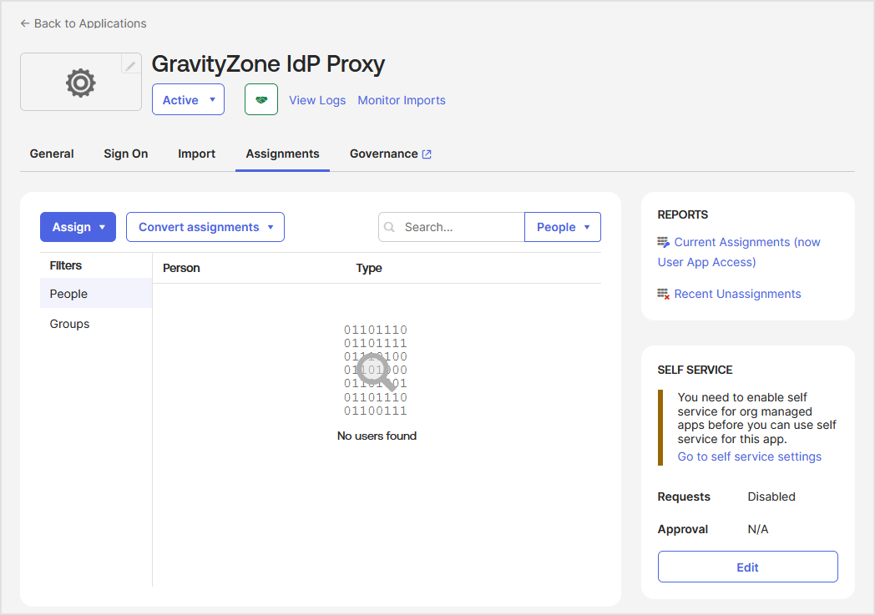Click the search magnifier icon in field
The image size is (875, 615).
390,227
